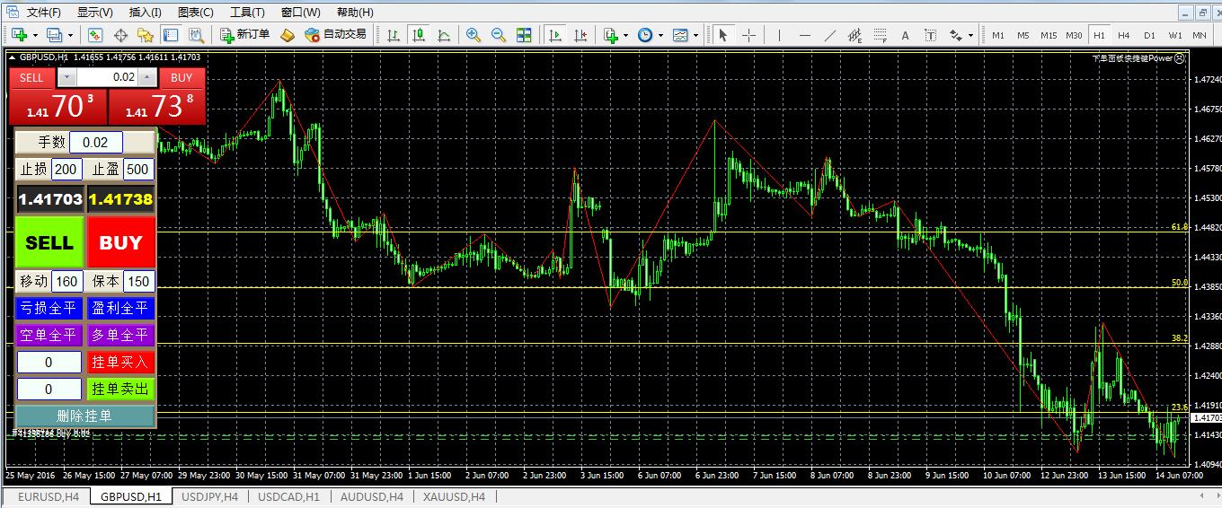The image size is (1222, 508).
Task: Toggle 自动交易 AutoTrading
Action: [x=335, y=35]
